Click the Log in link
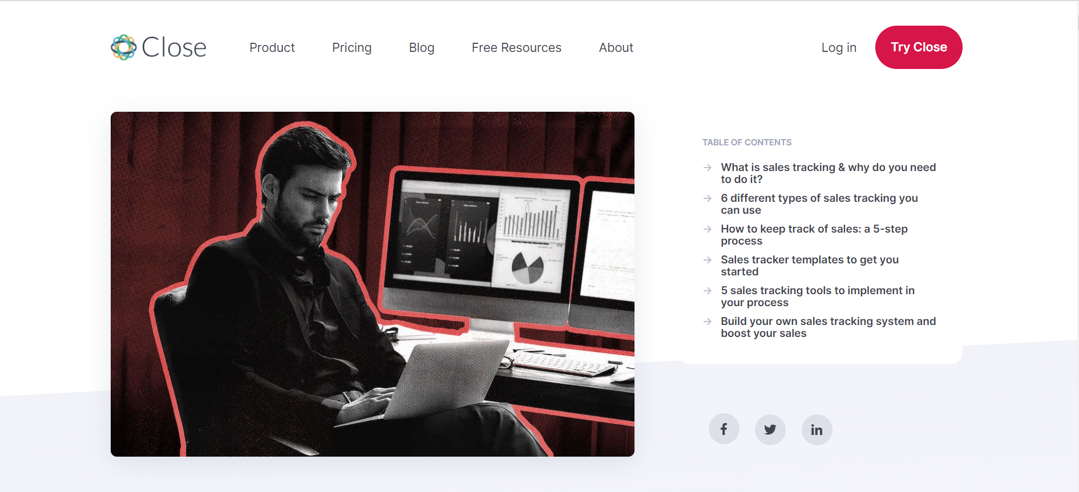 tap(838, 48)
